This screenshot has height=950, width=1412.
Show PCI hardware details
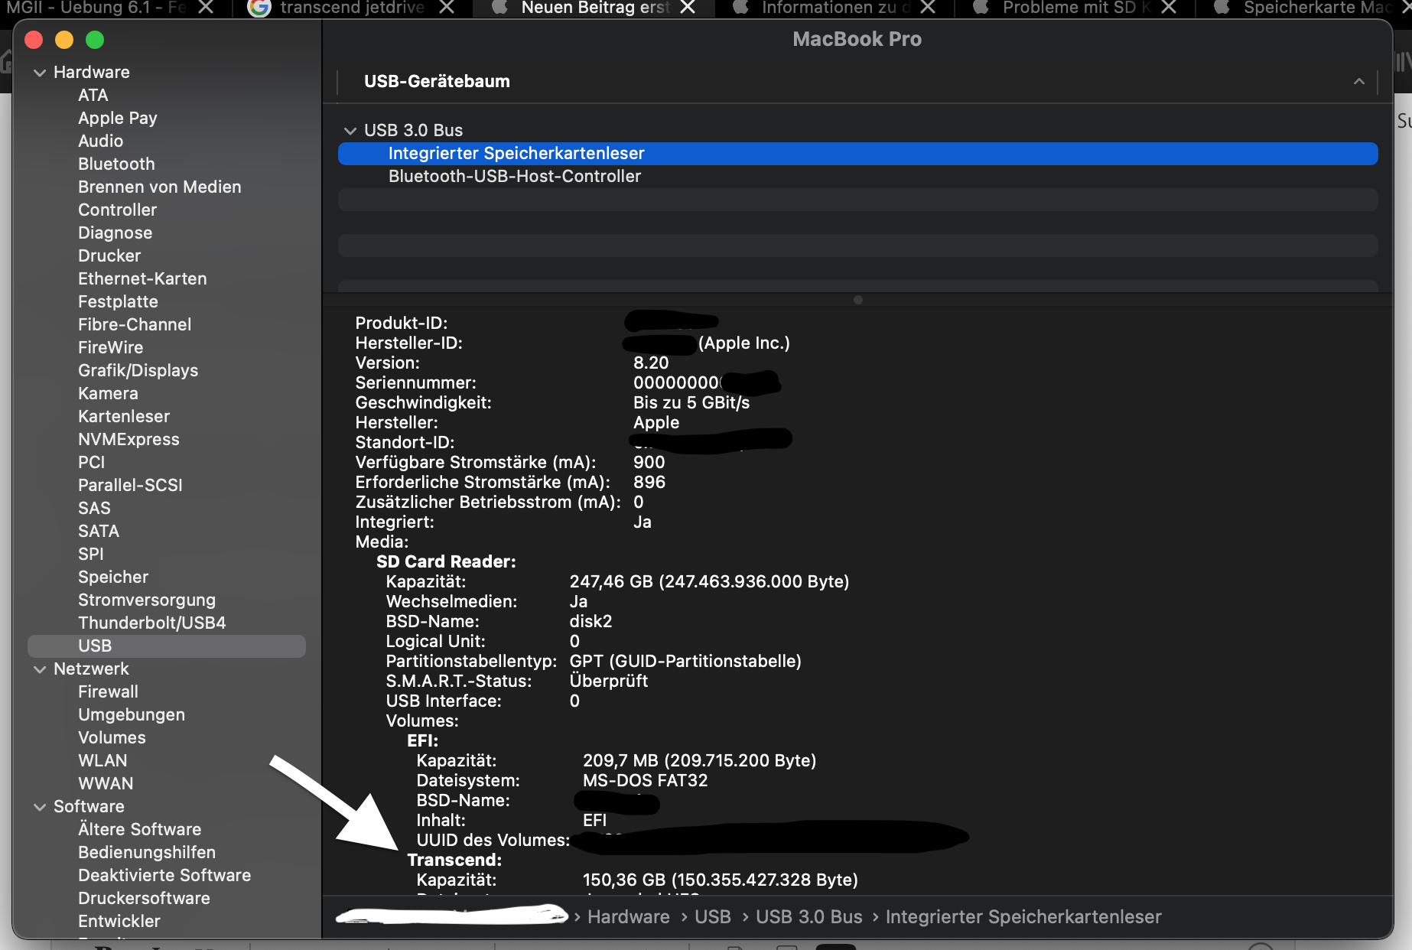(x=92, y=463)
